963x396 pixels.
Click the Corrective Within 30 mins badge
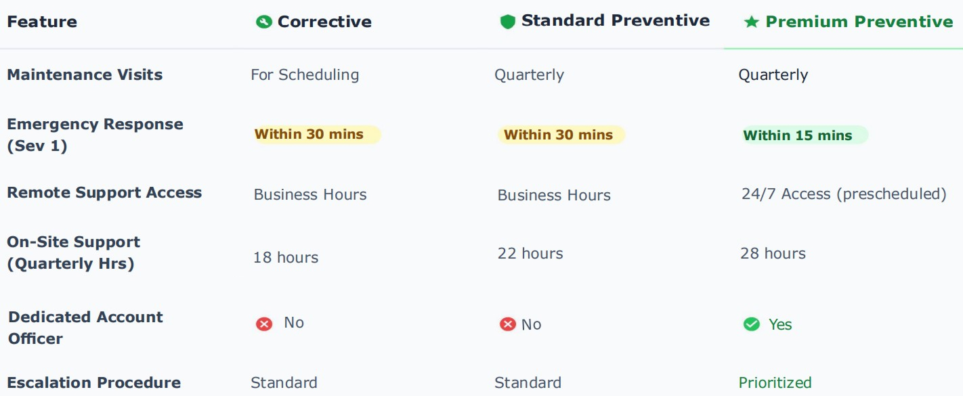316,135
